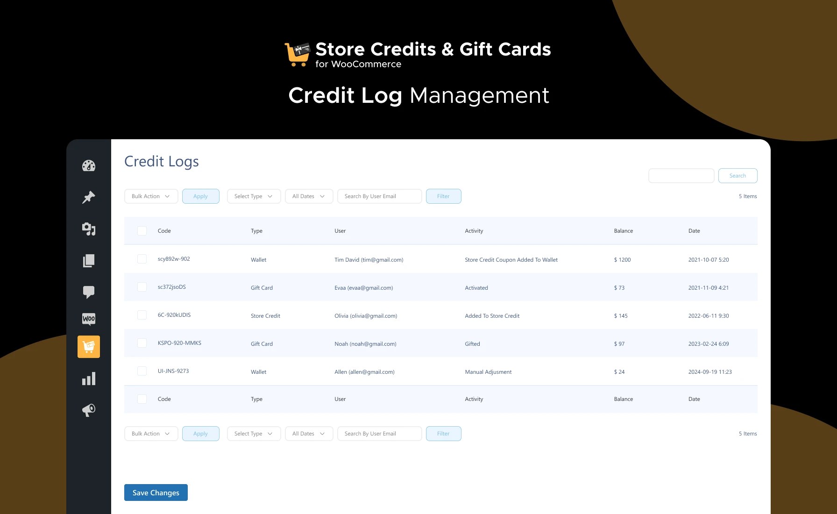This screenshot has width=837, height=514.
Task: Open the Dashboard from the sidebar
Action: tap(89, 165)
